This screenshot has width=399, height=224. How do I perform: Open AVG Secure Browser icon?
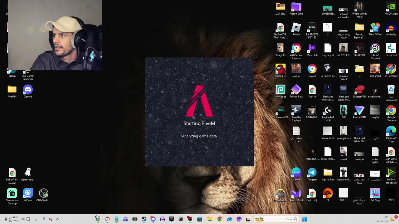[x=296, y=52]
